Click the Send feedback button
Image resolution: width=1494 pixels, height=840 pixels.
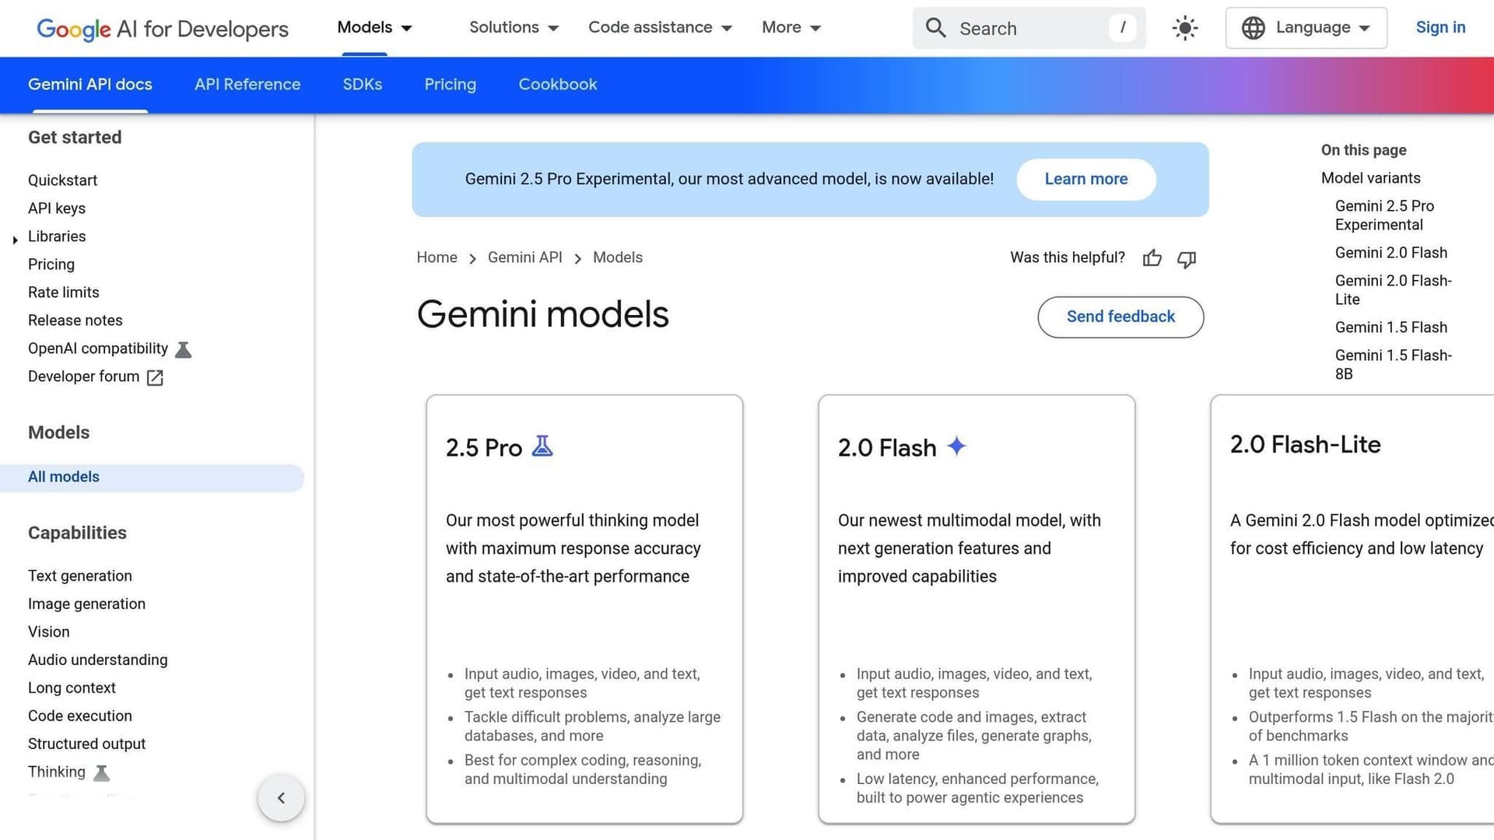(1120, 317)
